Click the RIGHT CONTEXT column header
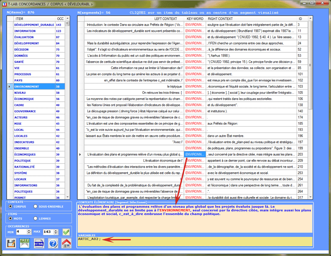The height and width of the screenshot is (256, 331). click(251, 19)
